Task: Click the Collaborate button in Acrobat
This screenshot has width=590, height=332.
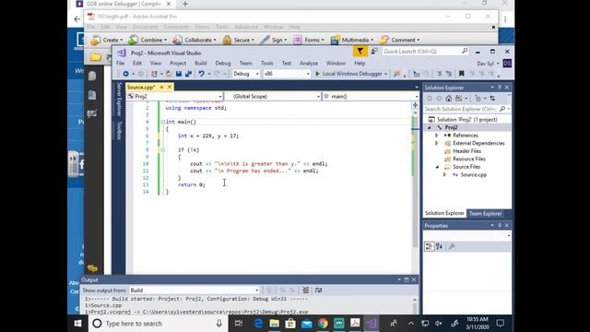Action: coord(195,40)
